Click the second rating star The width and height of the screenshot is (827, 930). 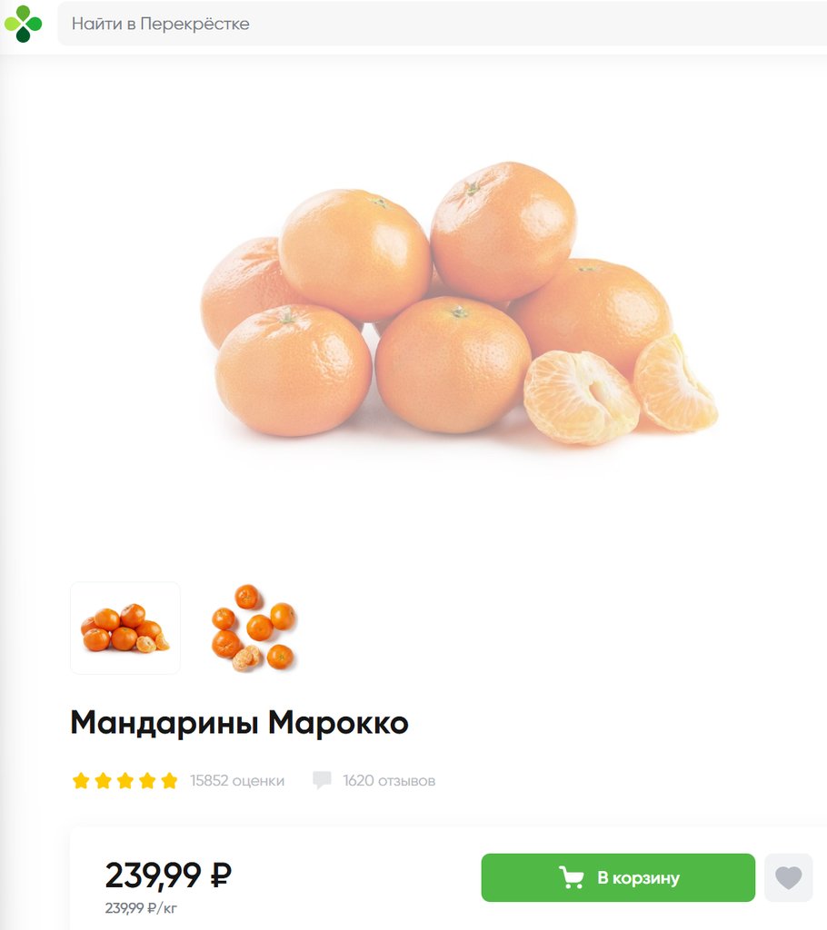pos(103,780)
